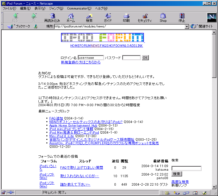Viewport: 218px width, 196px height.
Task: Go to the Home (ホーム) toolbar icon
Action: click(71, 18)
